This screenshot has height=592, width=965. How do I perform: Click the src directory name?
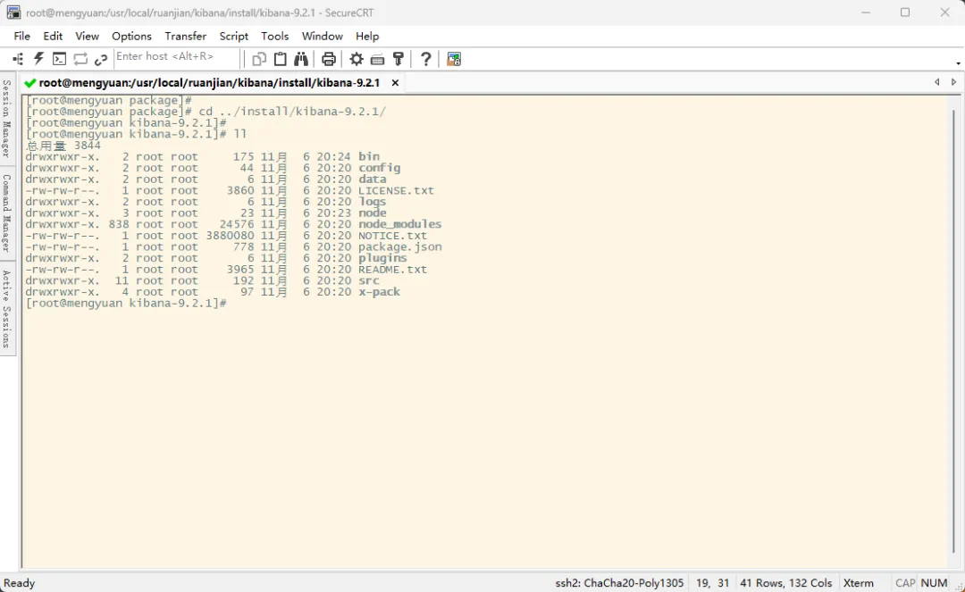[369, 280]
